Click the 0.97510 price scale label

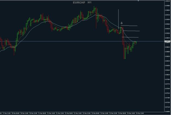168,93
